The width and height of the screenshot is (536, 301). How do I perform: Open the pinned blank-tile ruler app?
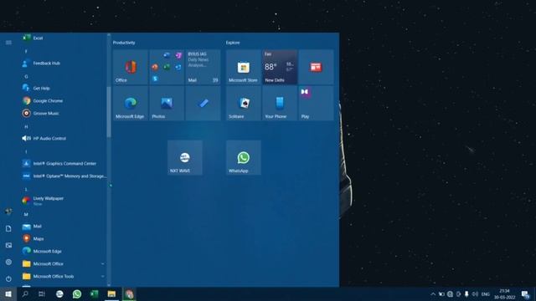tap(203, 103)
